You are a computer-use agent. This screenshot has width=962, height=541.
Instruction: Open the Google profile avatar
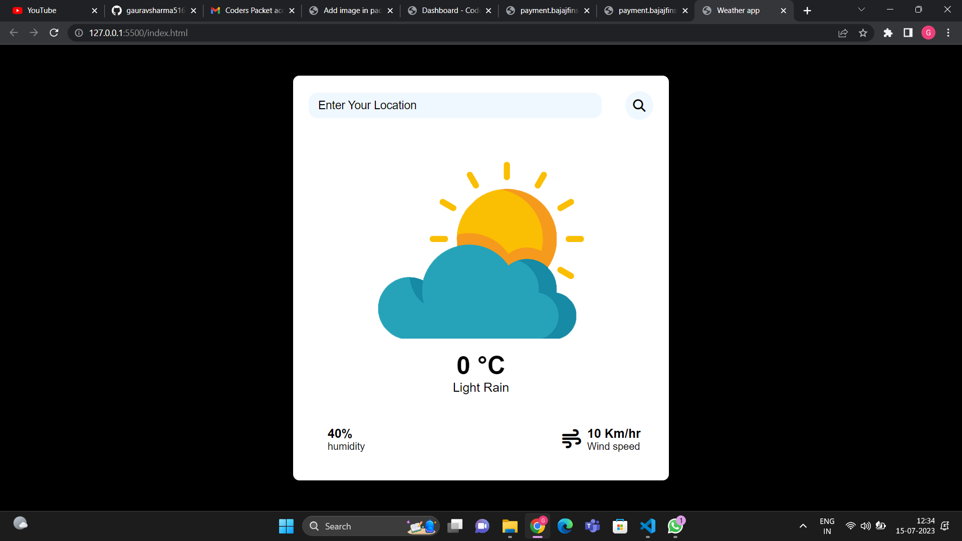928,33
